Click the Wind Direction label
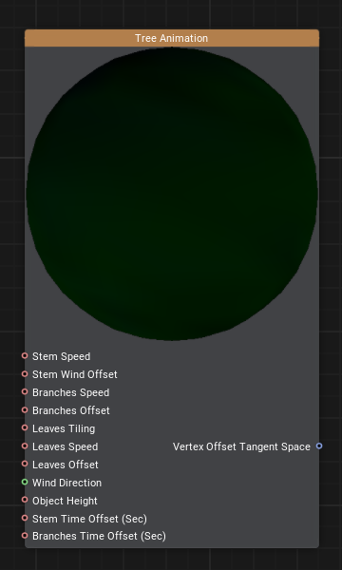This screenshot has height=570, width=342. click(x=66, y=483)
